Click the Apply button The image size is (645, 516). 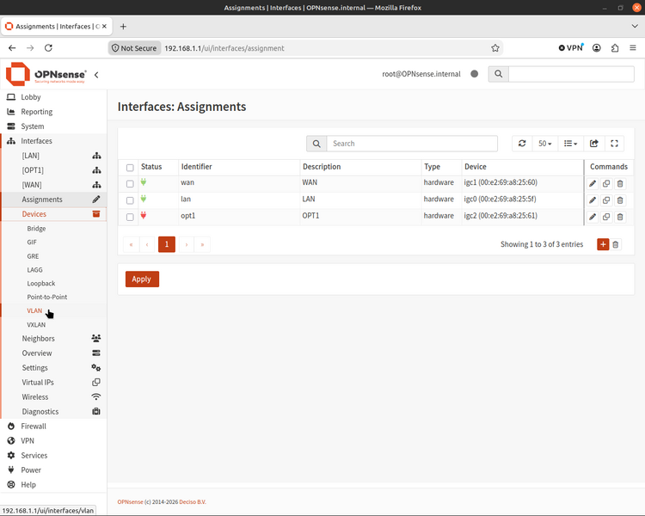142,279
